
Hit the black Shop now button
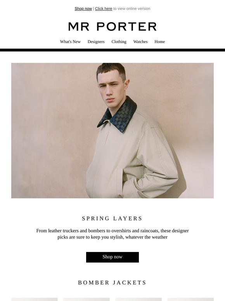coord(112,257)
